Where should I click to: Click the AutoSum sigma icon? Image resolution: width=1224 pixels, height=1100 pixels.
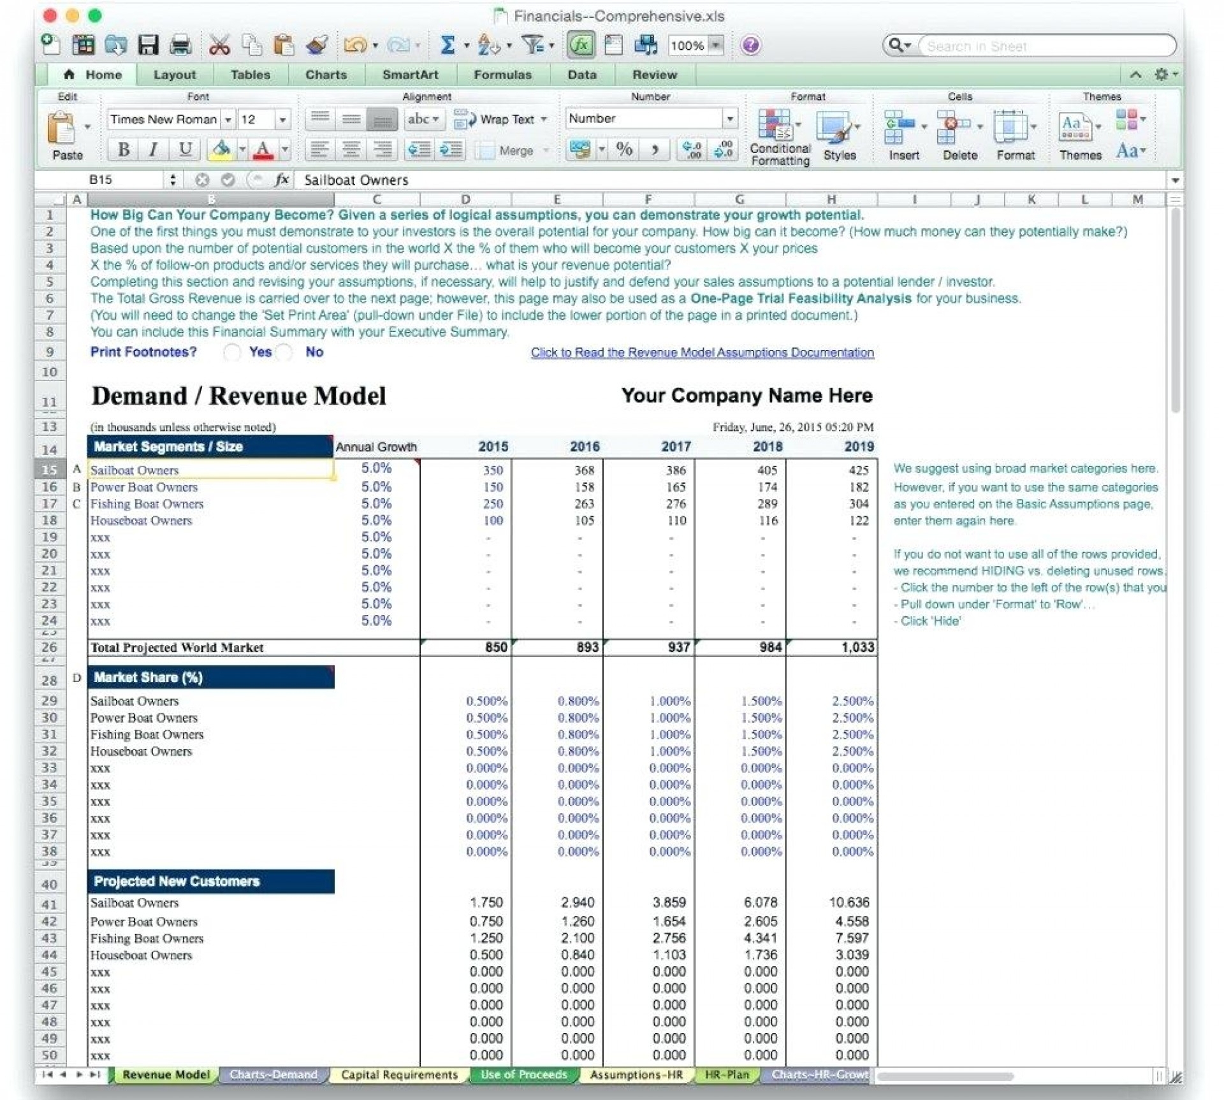(448, 45)
